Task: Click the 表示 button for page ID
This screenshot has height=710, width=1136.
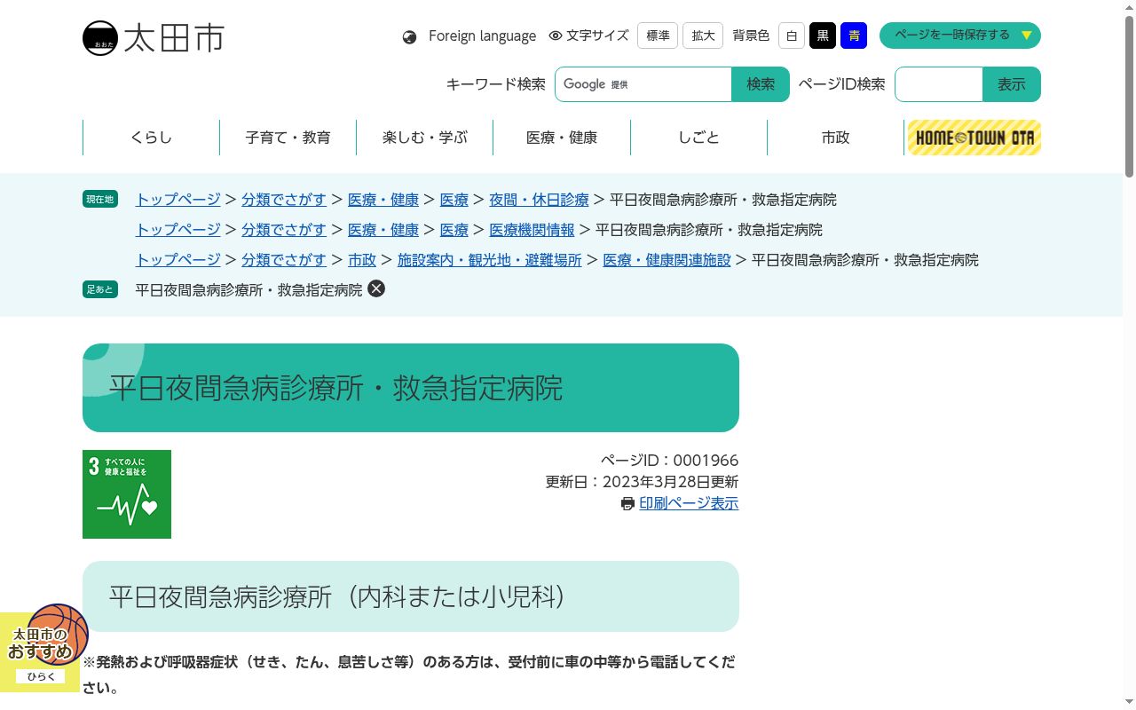Action: coord(1012,84)
